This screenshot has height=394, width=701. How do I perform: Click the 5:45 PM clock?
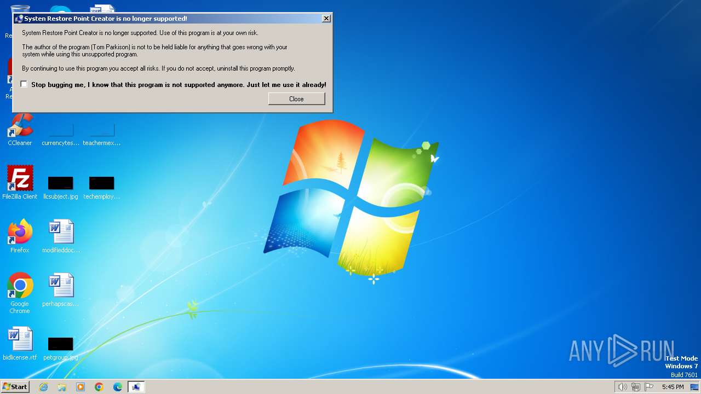click(673, 387)
